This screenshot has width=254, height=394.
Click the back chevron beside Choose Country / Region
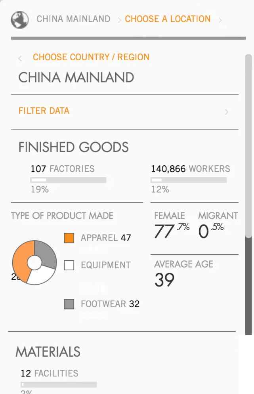point(20,59)
